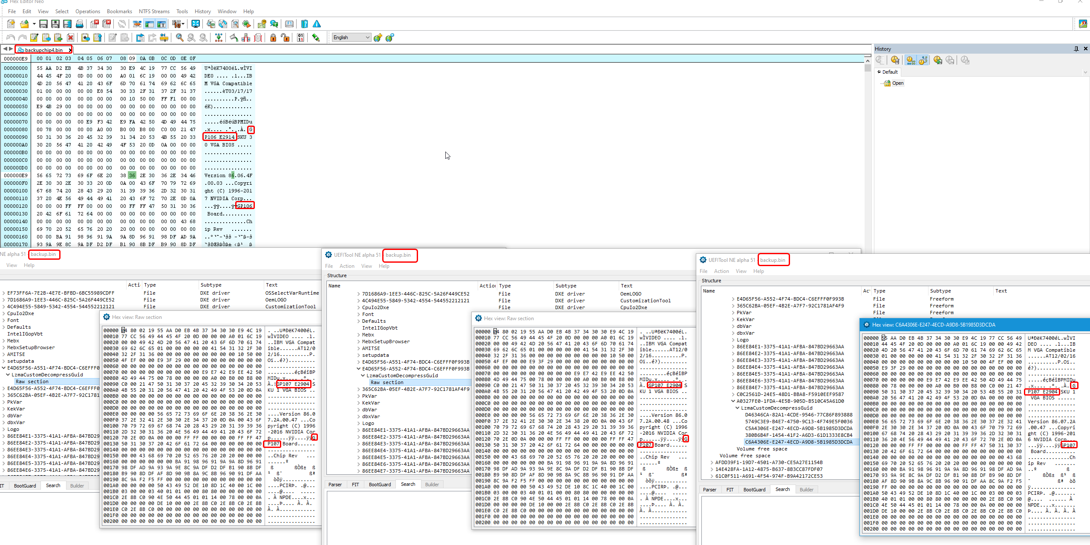Screen dimensions: 1090x545
Task: Click the compare files arrows icon
Action: point(137,24)
